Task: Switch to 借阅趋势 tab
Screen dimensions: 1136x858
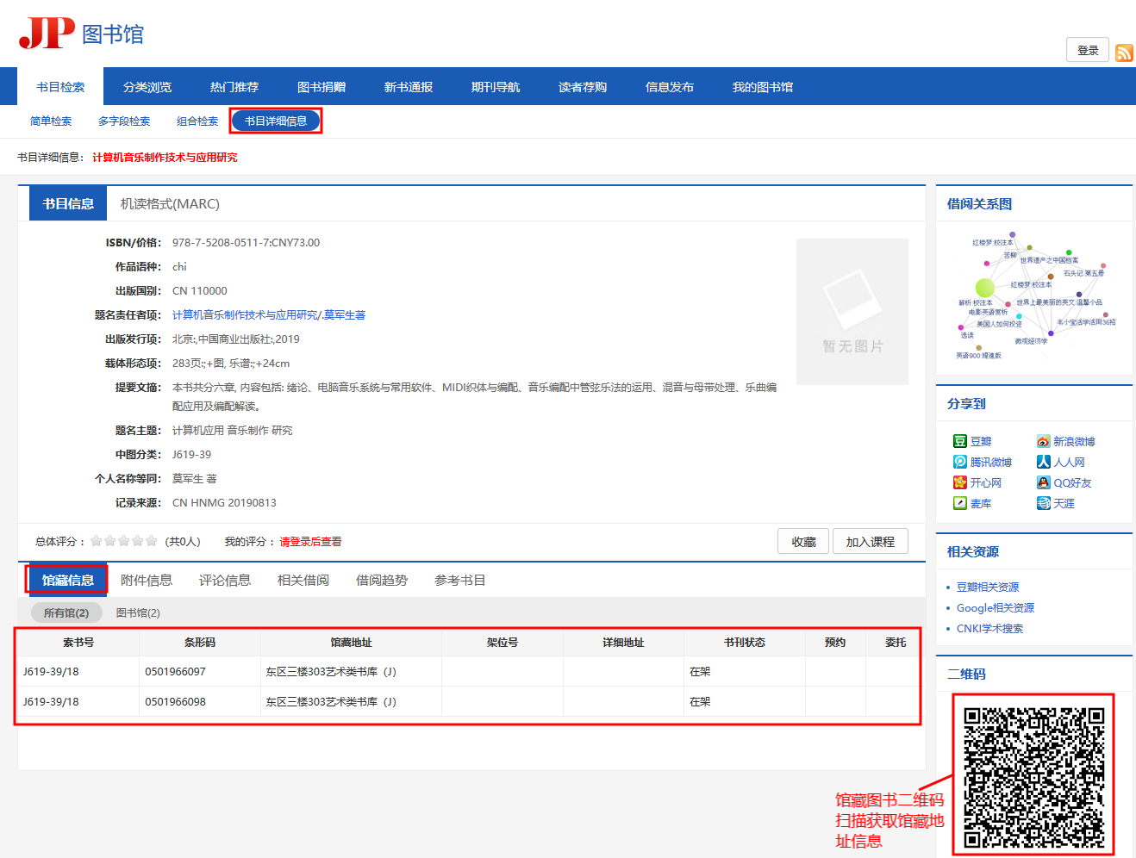Action: (382, 581)
